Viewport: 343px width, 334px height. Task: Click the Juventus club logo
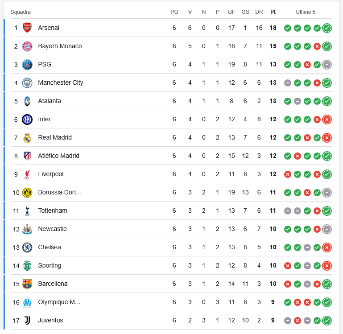[27, 320]
